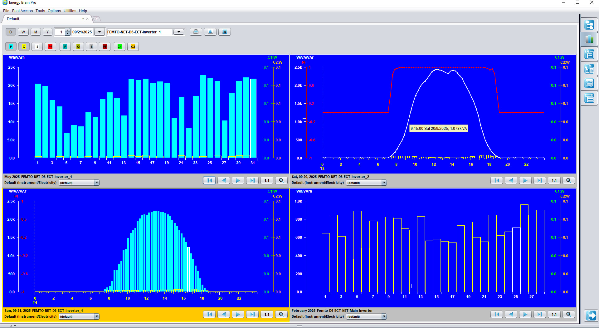Open the bar chart view sidebar icon
The image size is (599, 328).
(589, 39)
